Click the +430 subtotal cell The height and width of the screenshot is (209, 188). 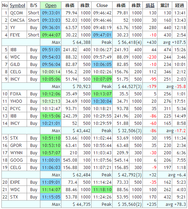(x=150, y=42)
